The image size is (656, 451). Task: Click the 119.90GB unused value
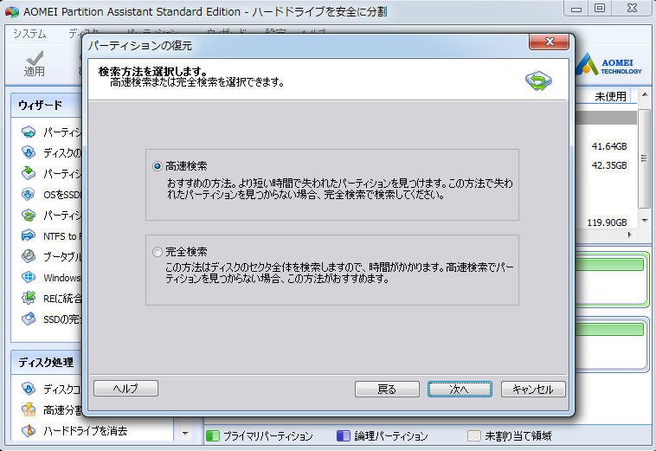click(607, 222)
